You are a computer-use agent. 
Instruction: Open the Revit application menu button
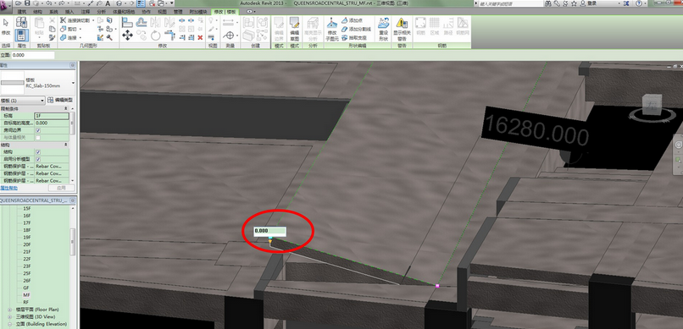click(5, 6)
